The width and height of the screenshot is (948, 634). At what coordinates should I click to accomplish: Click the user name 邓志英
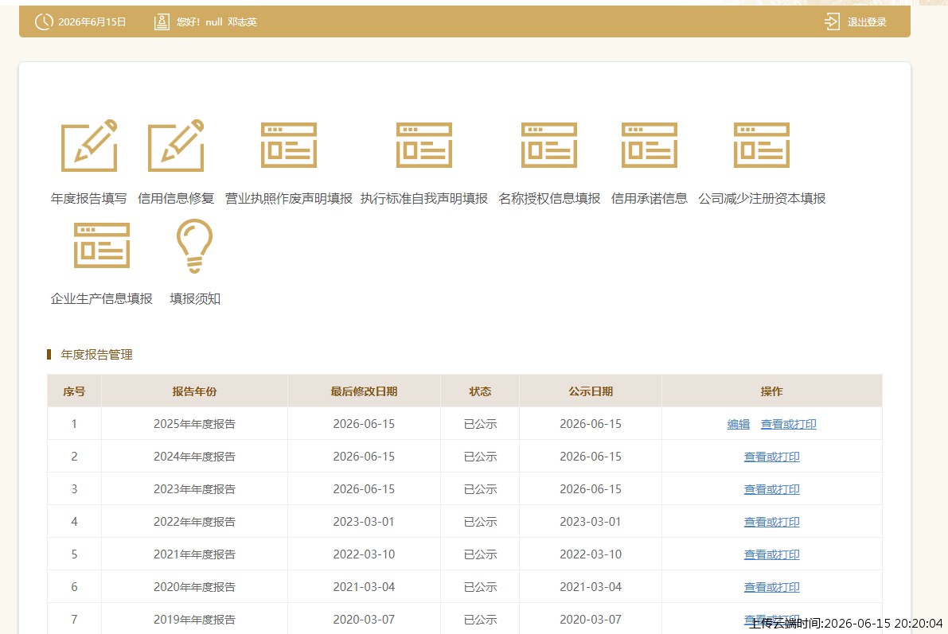(x=243, y=22)
